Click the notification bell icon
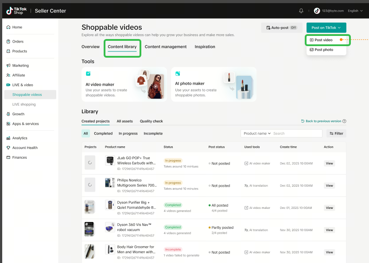 302,11
